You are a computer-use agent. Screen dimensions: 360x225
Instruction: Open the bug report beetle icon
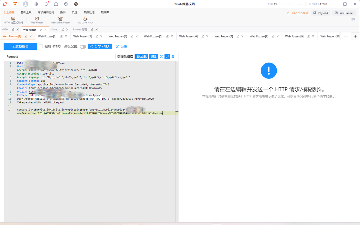tap(56, 4)
